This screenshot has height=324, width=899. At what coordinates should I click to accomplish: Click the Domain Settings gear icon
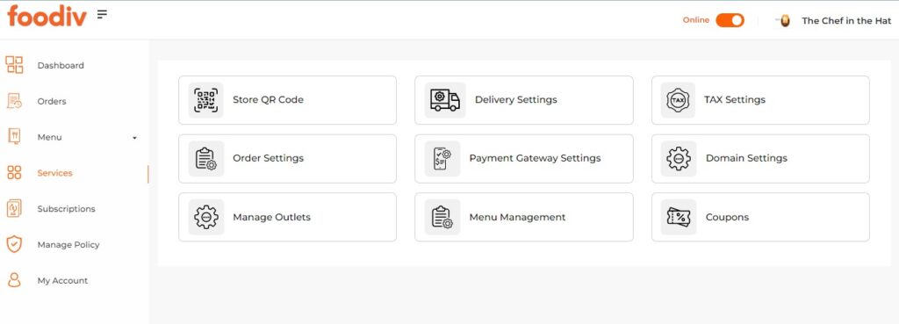pyautogui.click(x=679, y=159)
